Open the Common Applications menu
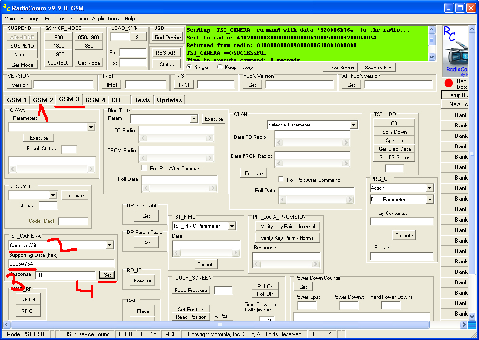 pos(95,19)
